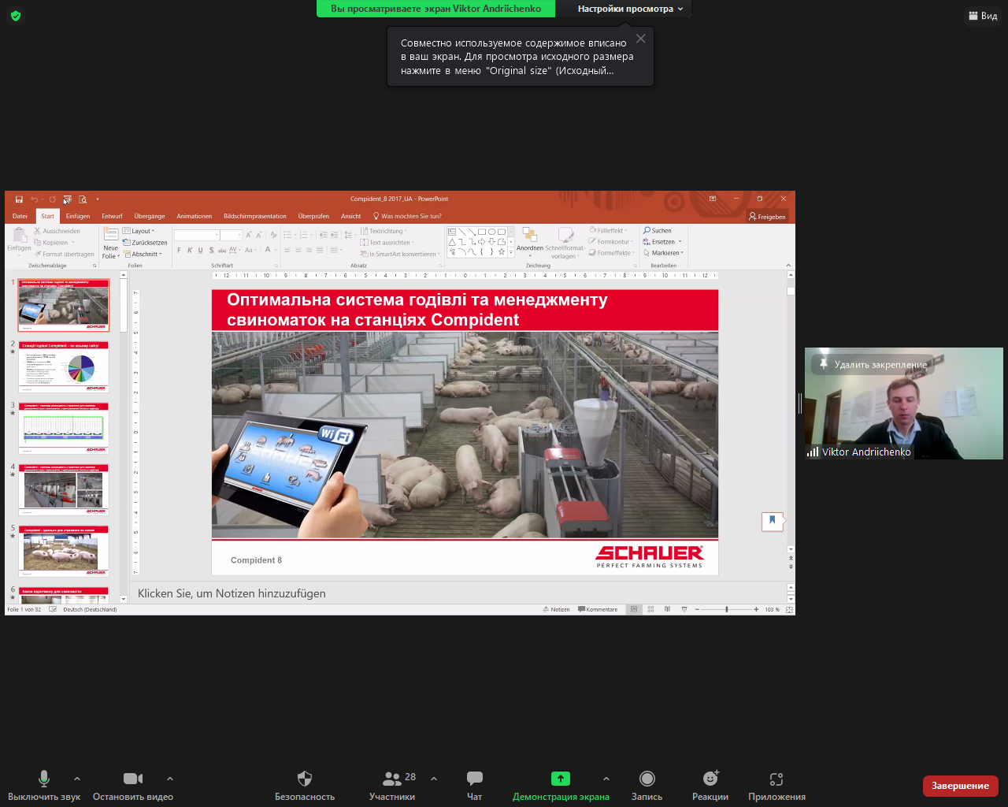Open the Apps (Приложения) icon
The height and width of the screenshot is (807, 1008).
[x=776, y=779]
